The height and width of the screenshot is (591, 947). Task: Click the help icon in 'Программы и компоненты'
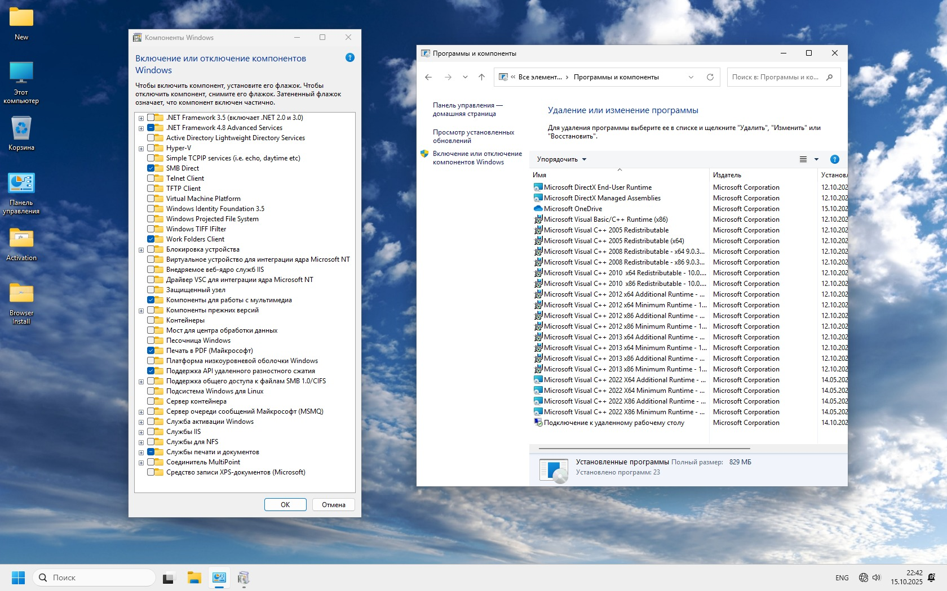point(835,159)
